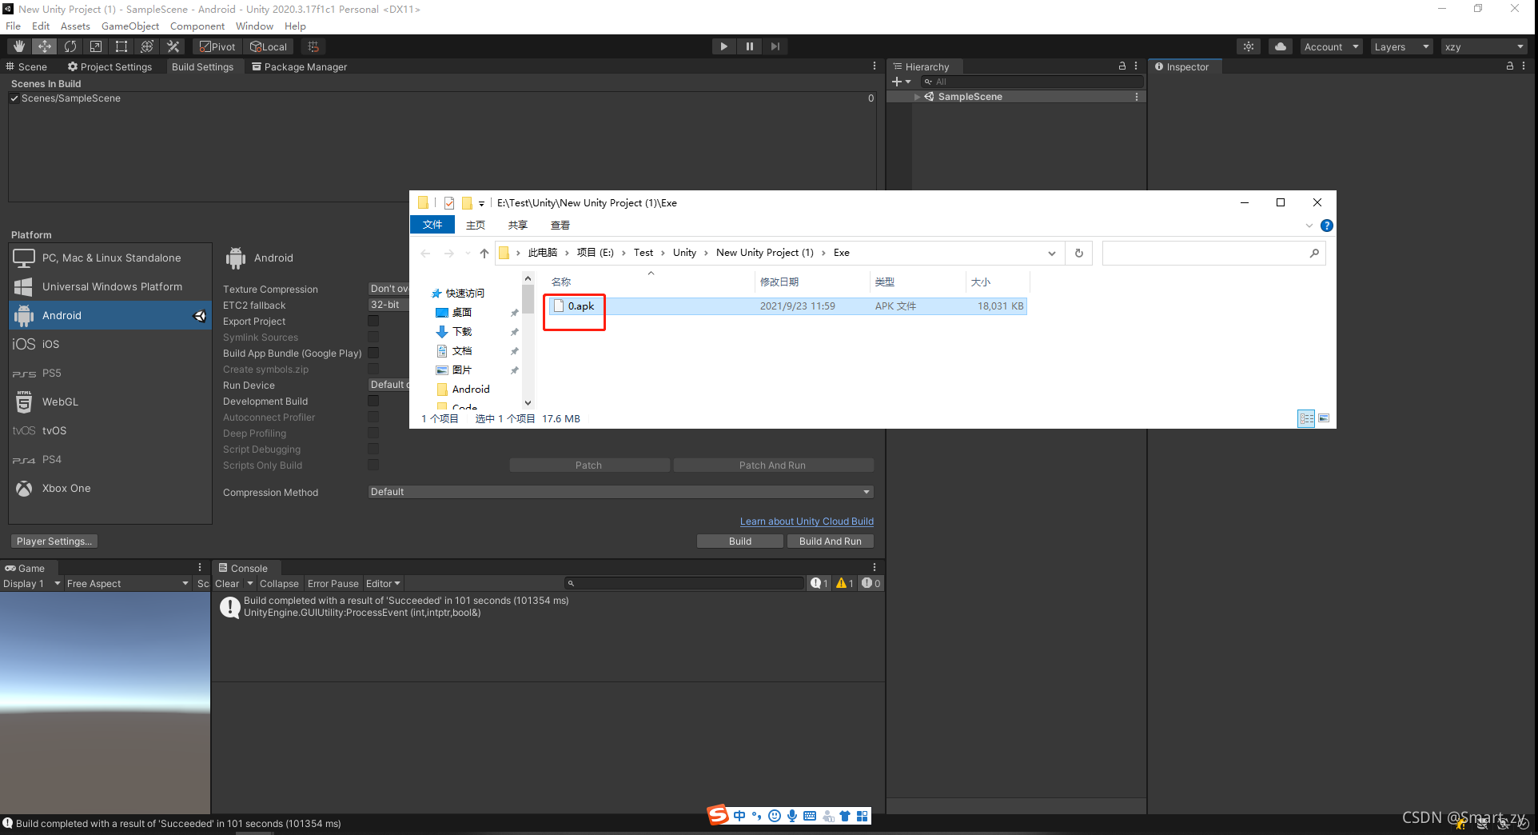The image size is (1538, 835).
Task: Open the xzy layout dropdown
Action: pyautogui.click(x=1485, y=46)
